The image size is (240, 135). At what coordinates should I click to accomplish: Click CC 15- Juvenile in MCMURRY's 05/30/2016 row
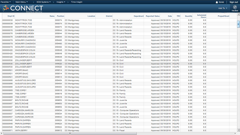pyautogui.click(x=120, y=40)
